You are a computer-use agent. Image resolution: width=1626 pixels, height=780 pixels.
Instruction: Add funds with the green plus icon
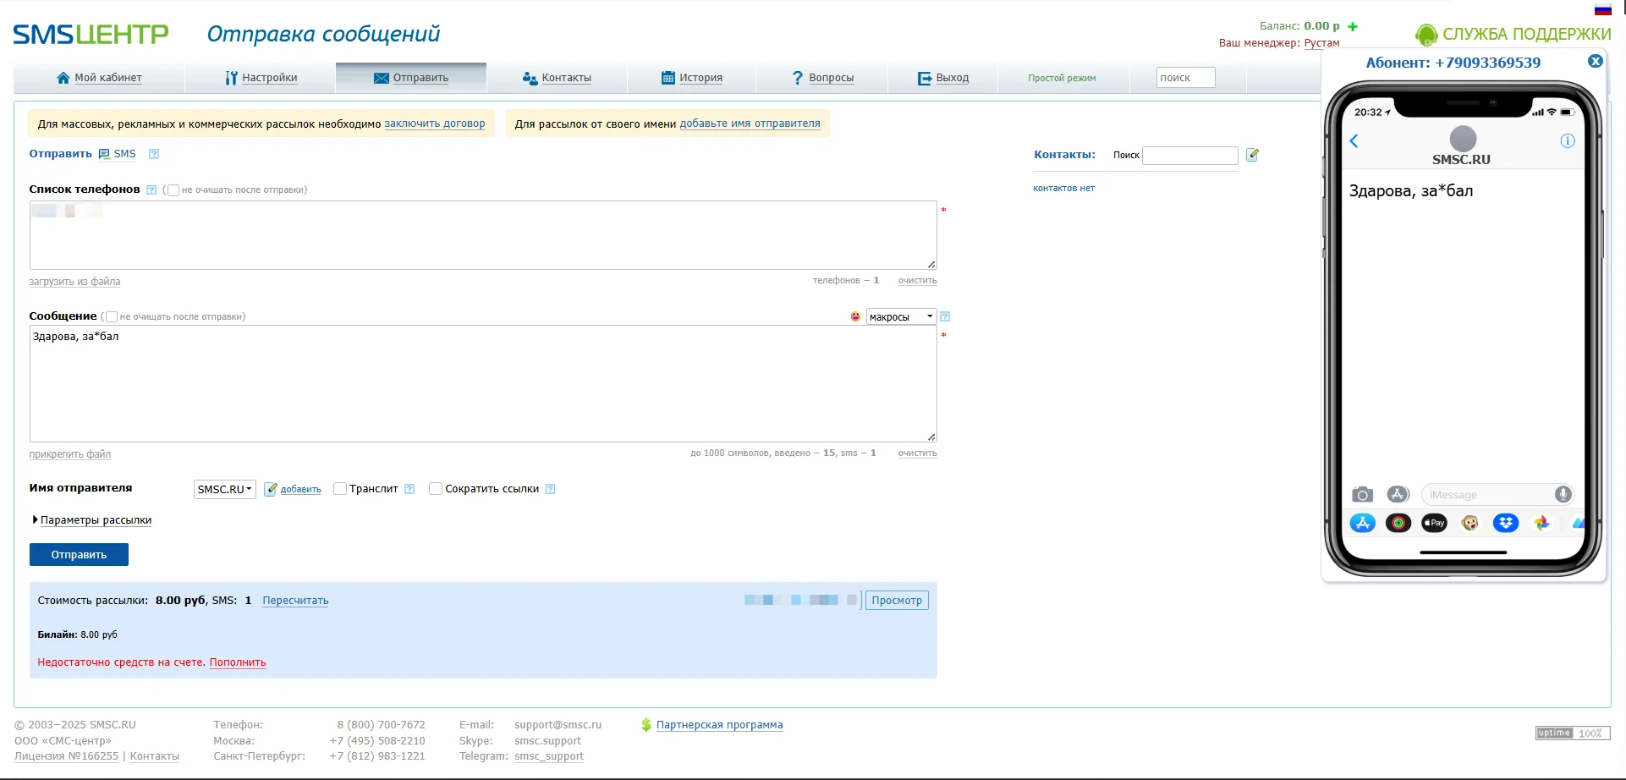1353,26
